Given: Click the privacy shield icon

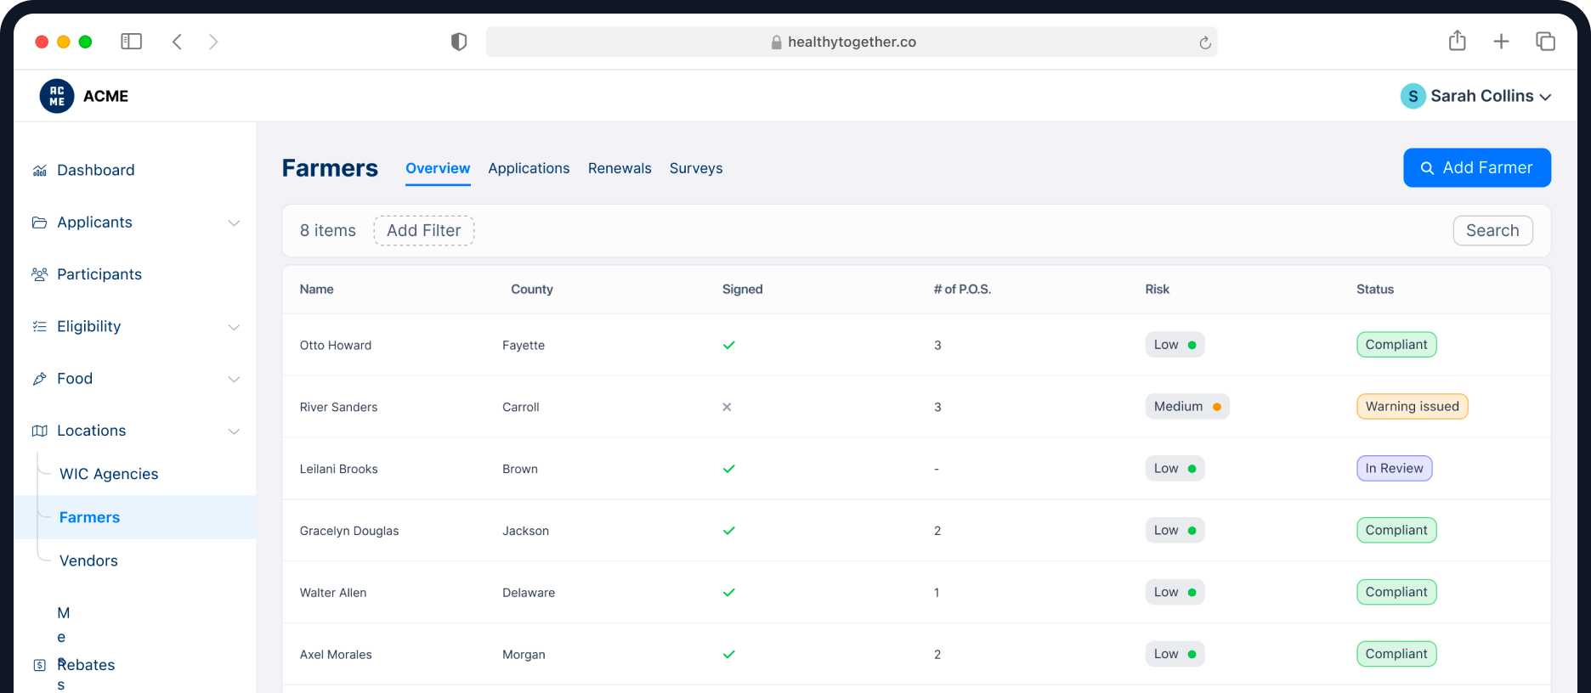Looking at the screenshot, I should point(459,42).
